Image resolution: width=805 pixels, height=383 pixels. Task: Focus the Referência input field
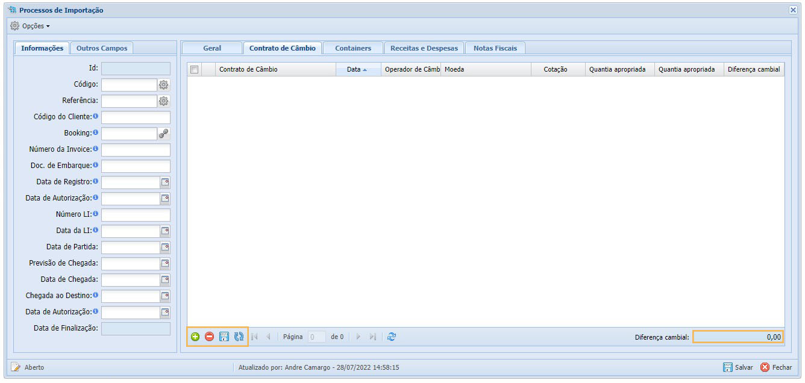click(x=130, y=101)
